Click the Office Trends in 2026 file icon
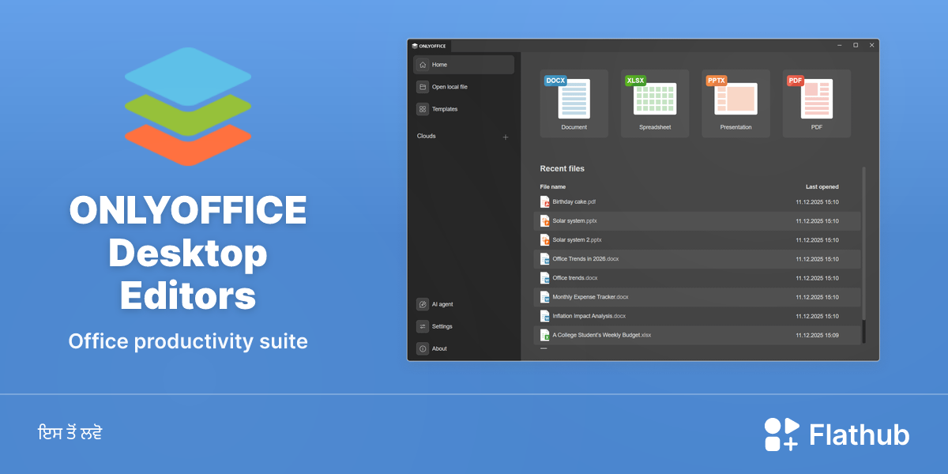This screenshot has height=474, width=948. click(x=544, y=259)
